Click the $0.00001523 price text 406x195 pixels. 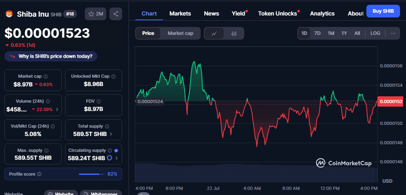click(x=47, y=33)
